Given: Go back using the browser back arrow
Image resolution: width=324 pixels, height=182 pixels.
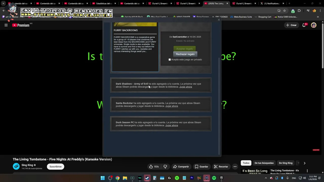Looking at the screenshot, I should [4, 11].
